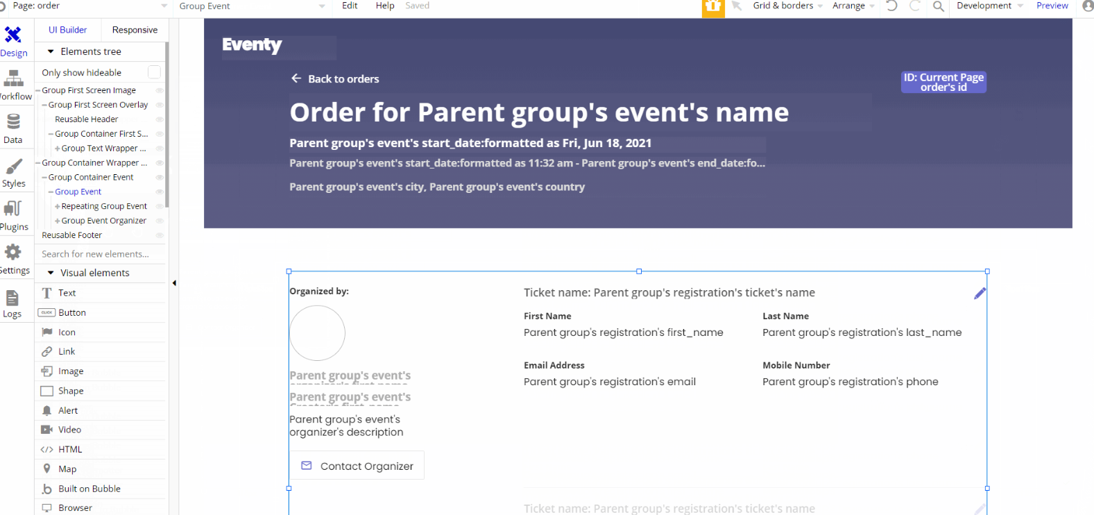Screen dimensions: 1094x515
Task: Open the Data tab icon
Action: 13,122
